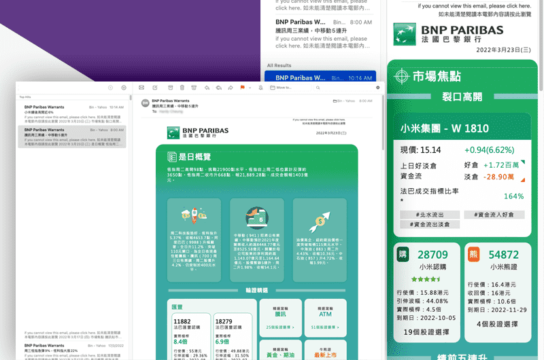
Task: Click the circular add icon above the message list
Action: click(110, 88)
